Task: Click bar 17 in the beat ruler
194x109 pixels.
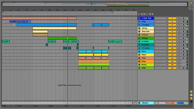Action: pyautogui.click(x=34, y=10)
